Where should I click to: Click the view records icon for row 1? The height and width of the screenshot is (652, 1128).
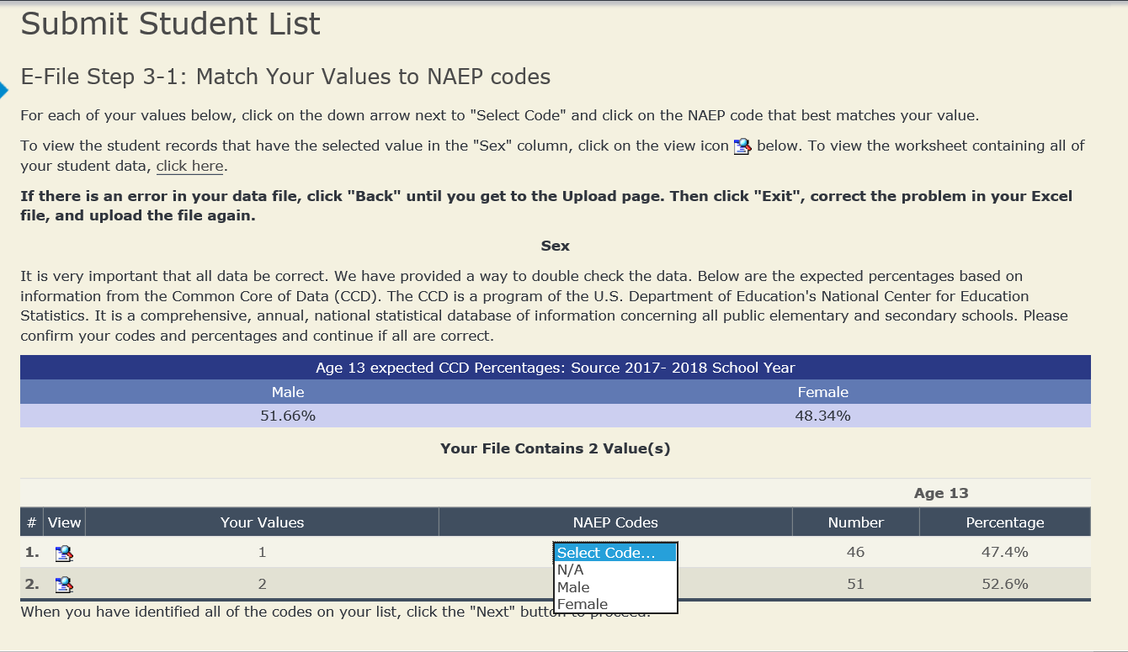(x=64, y=553)
